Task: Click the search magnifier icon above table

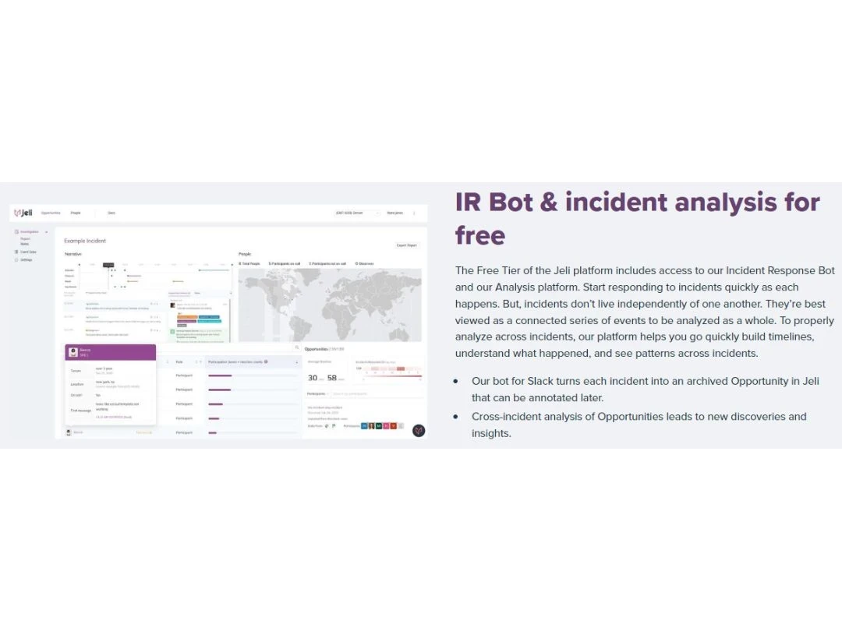Action: click(296, 347)
